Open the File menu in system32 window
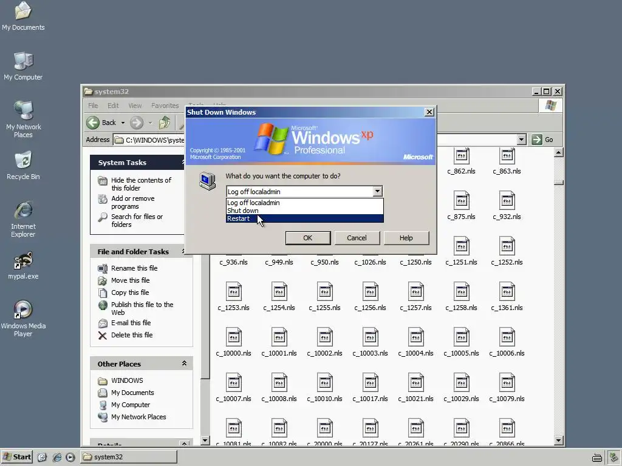622x466 pixels. point(93,106)
